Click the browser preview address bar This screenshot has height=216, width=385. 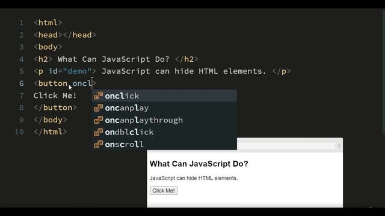pos(286,146)
